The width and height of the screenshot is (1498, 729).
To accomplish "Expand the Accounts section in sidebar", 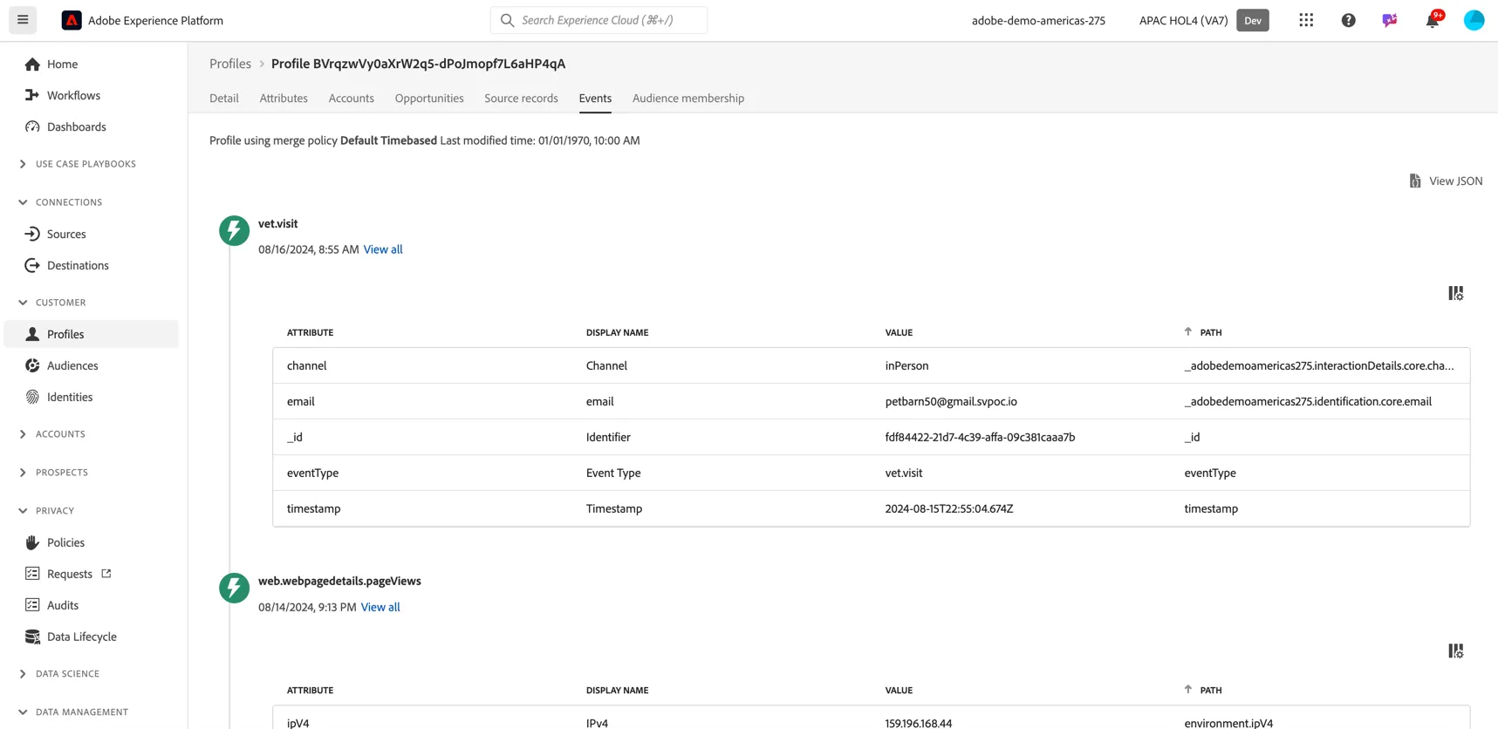I will point(60,434).
